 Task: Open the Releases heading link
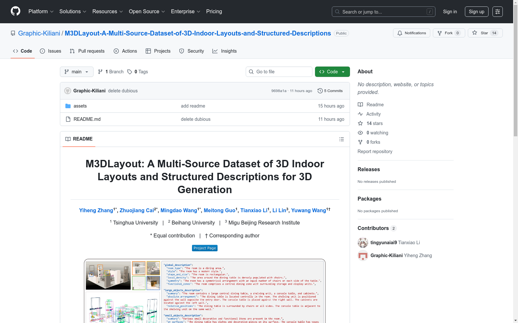[x=369, y=169]
